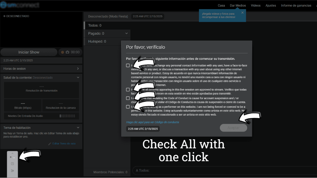This screenshot has width=317, height=178.
Task: Check the personal contact information agreement box
Action: (128, 65)
